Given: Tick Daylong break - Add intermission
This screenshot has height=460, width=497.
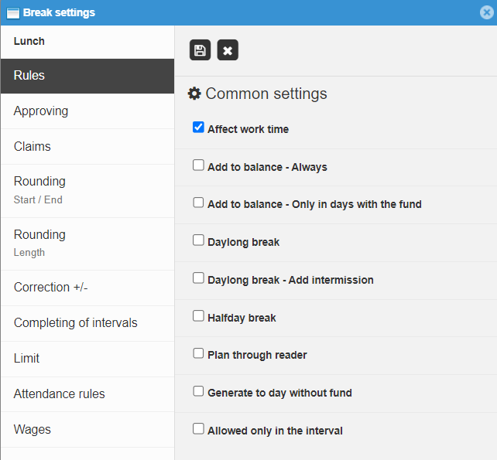Looking at the screenshot, I should point(198,278).
